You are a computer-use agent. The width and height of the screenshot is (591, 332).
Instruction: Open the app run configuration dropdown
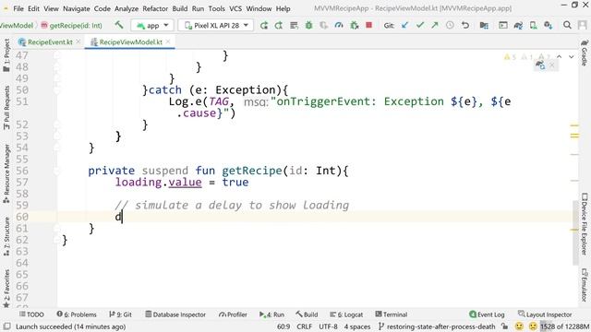(152, 25)
